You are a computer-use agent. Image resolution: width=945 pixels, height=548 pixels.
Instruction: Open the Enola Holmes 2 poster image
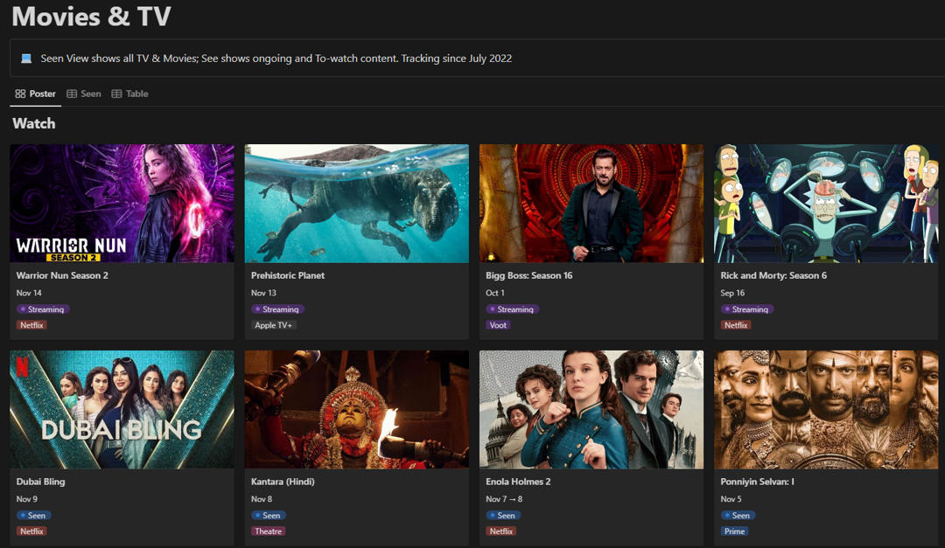pyautogui.click(x=591, y=410)
